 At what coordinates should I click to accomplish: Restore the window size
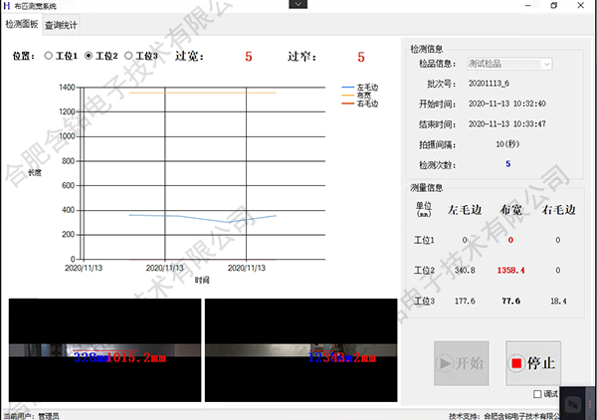(554, 6)
